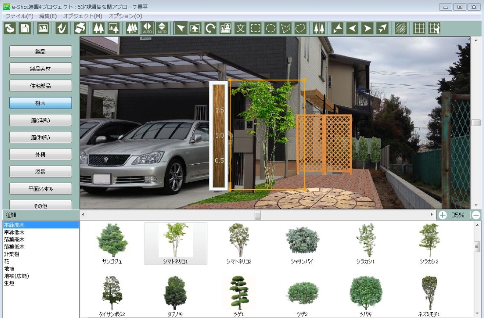The width and height of the screenshot is (484, 318).
Task: Click the diagonal hatching lines icon
Action: (x=401, y=28)
